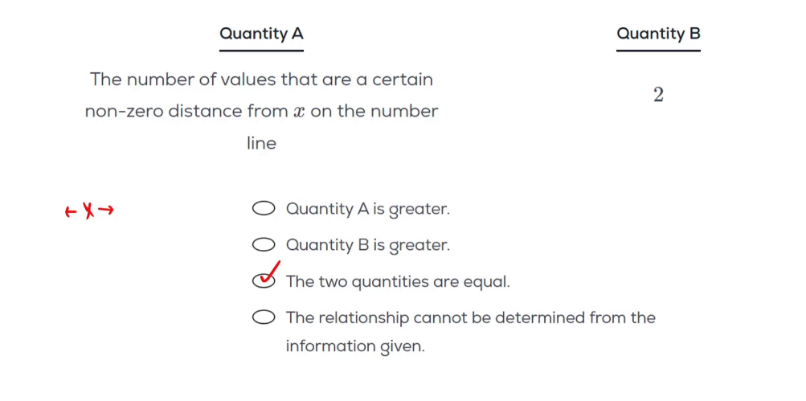Screen dimensions: 806x401
Task: Click the "information given." text line
Action: click(x=354, y=347)
